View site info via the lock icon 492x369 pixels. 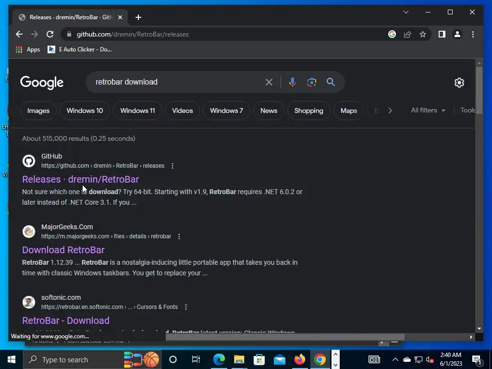[69, 34]
